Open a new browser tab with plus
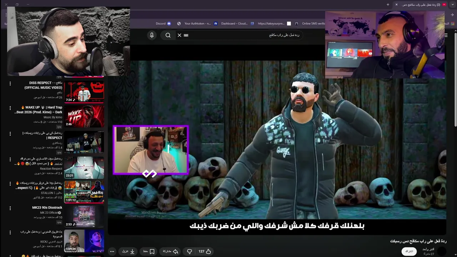The width and height of the screenshot is (457, 257). pyautogui.click(x=388, y=5)
